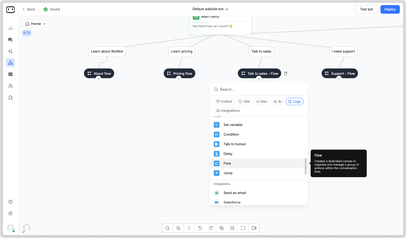Viewport: 406px width, 238px height.
Task: Click the redo arrow in bottom toolbar
Action: pos(211,228)
